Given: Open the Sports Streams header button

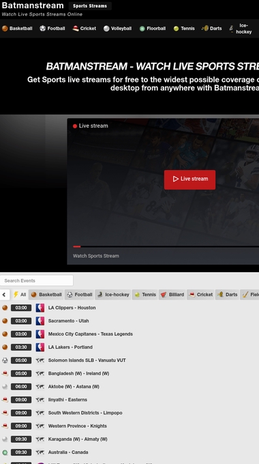Looking at the screenshot, I should pyautogui.click(x=90, y=6).
